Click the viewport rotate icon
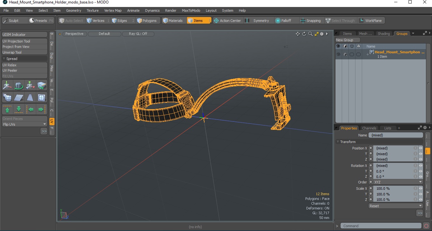 [x=304, y=34]
